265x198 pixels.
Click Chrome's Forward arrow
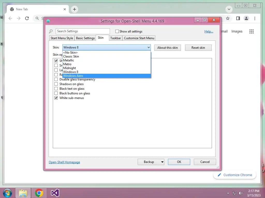click(x=19, y=18)
